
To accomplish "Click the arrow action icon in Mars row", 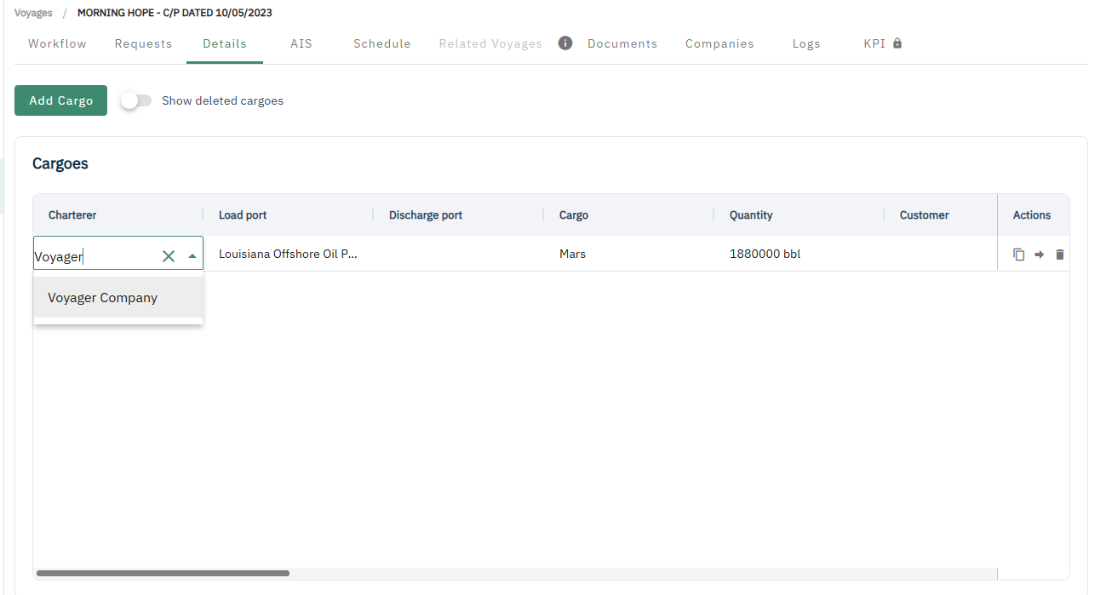I will pos(1040,255).
